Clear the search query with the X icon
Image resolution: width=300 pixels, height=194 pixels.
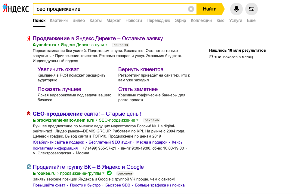tap(191, 9)
